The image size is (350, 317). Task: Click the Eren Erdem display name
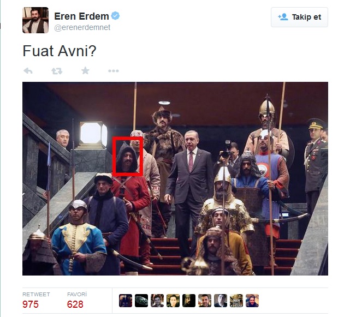tap(81, 16)
